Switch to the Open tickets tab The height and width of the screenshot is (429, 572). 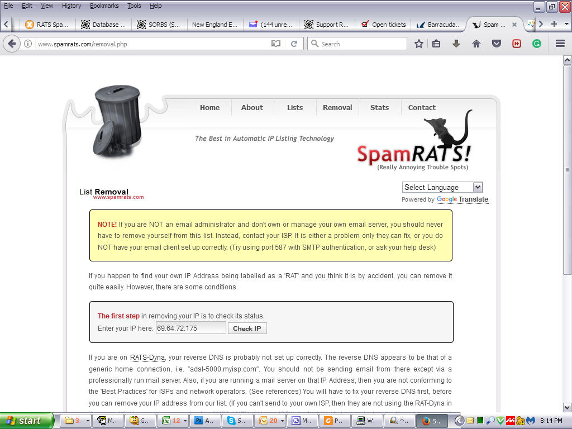(383, 25)
